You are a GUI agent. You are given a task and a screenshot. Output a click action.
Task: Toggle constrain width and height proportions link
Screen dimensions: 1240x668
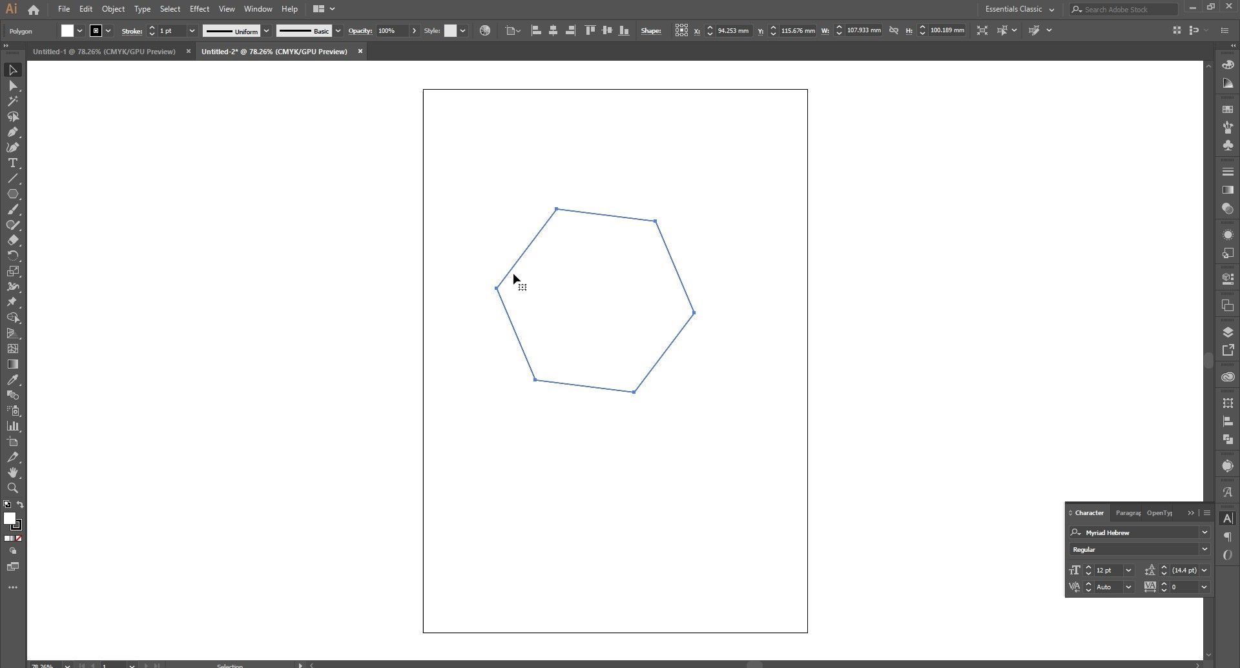point(894,30)
